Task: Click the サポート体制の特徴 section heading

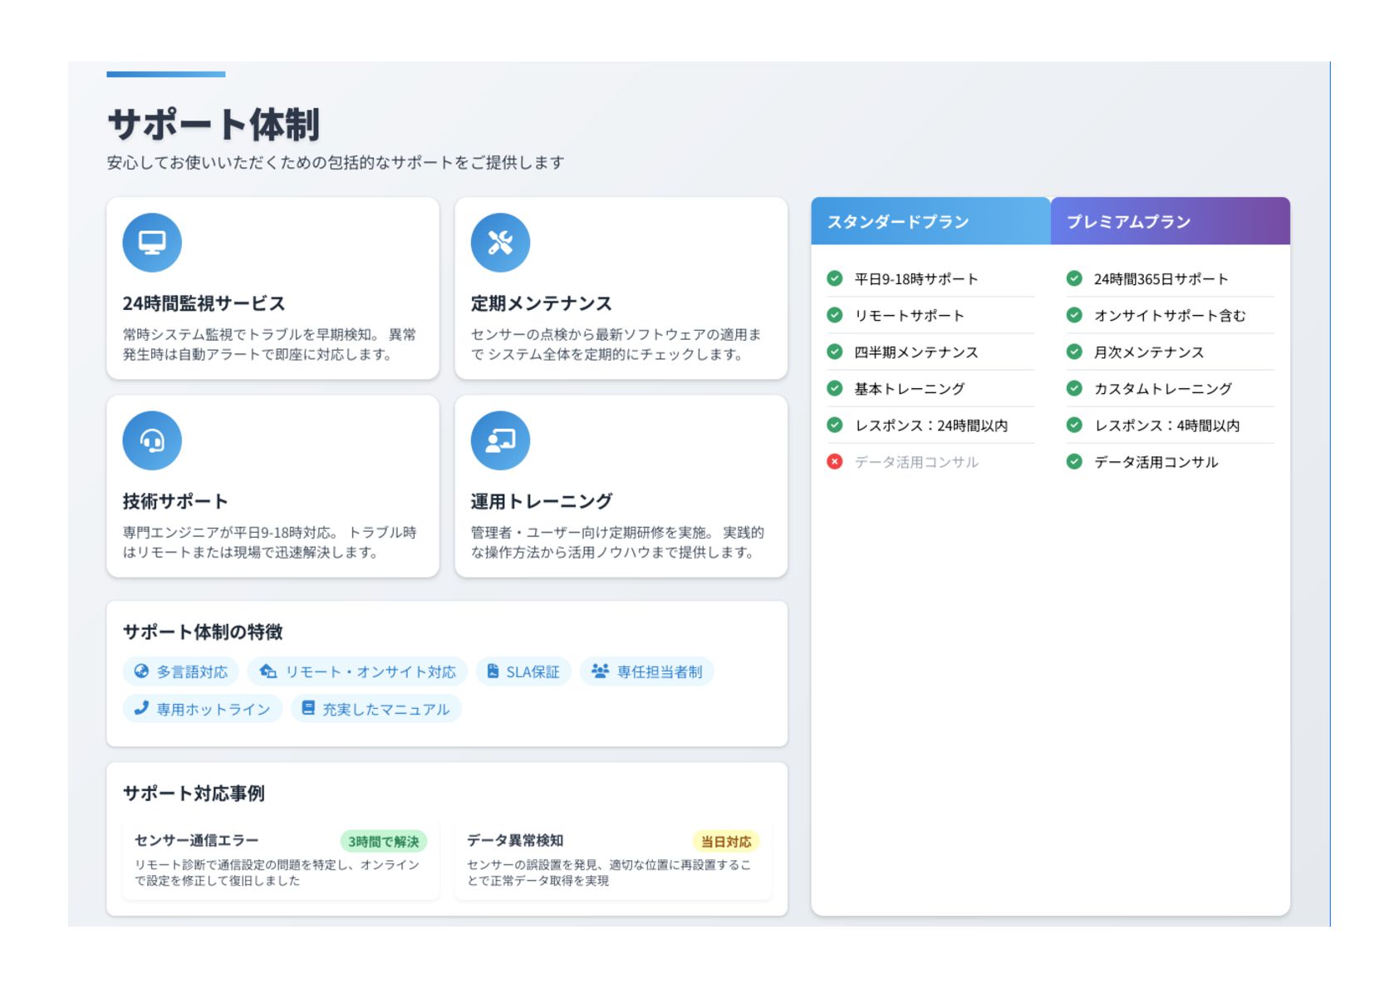Action: click(203, 632)
